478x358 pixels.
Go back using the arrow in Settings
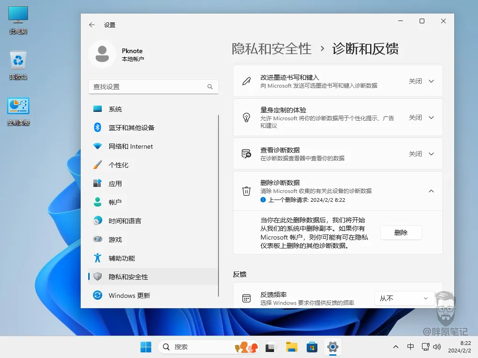click(92, 25)
